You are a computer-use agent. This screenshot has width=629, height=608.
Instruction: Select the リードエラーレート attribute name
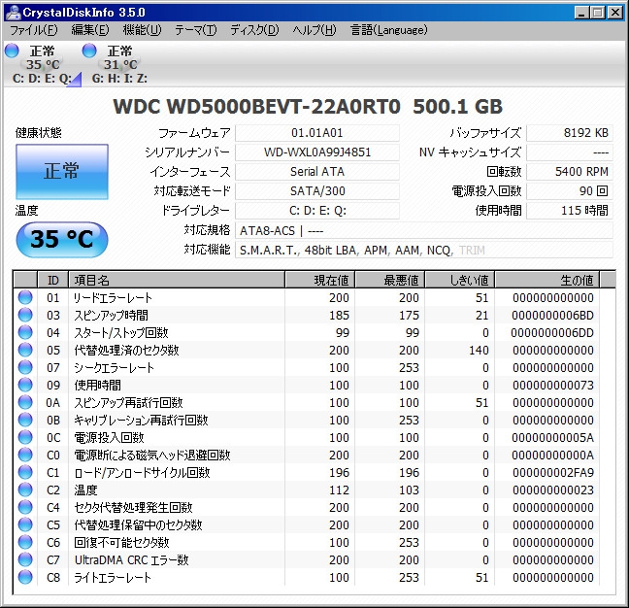coord(113,297)
